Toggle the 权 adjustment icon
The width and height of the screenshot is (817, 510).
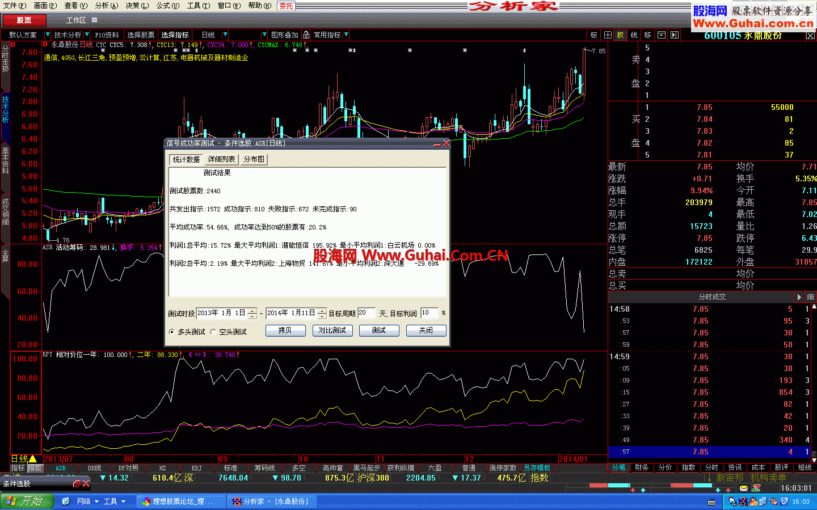click(x=620, y=35)
